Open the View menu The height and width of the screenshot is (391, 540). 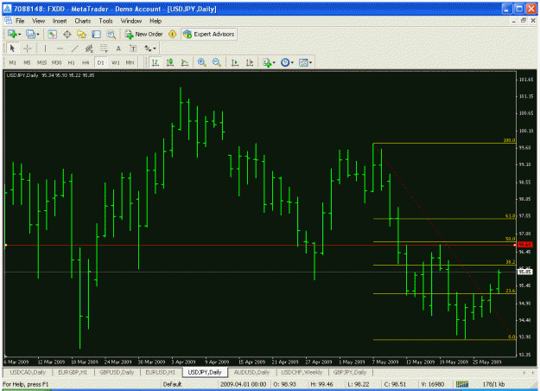click(39, 21)
